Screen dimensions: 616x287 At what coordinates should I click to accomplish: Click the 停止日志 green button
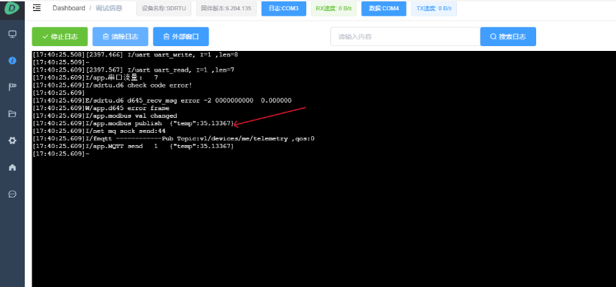point(60,36)
